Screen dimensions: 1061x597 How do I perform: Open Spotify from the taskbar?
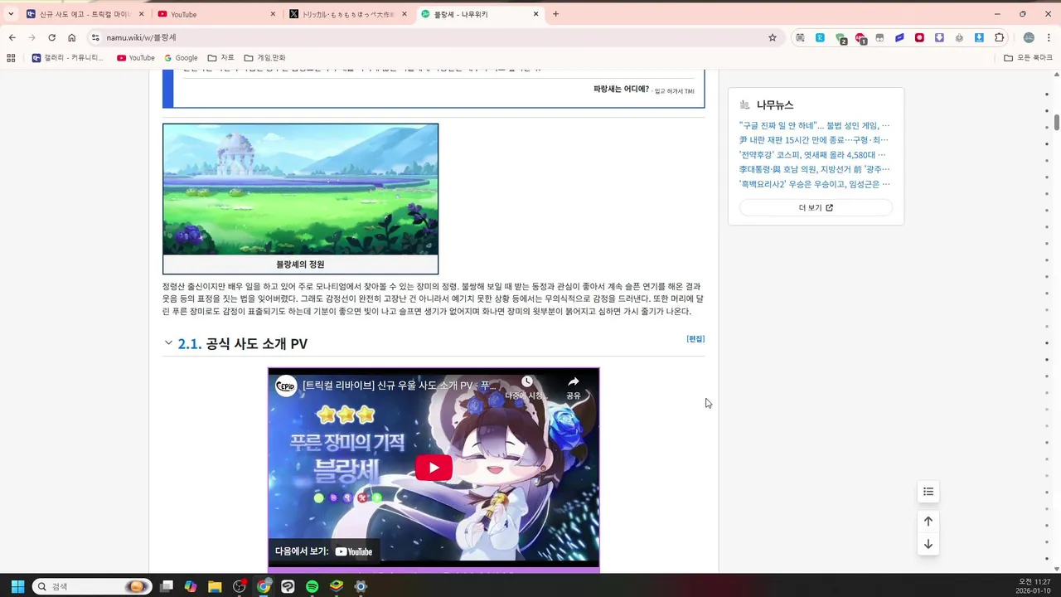coord(312,586)
